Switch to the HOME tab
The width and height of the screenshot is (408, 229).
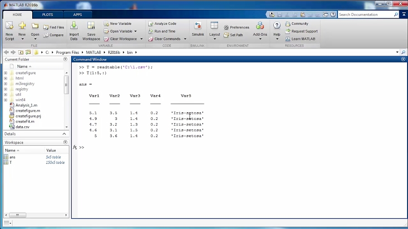[x=17, y=14]
